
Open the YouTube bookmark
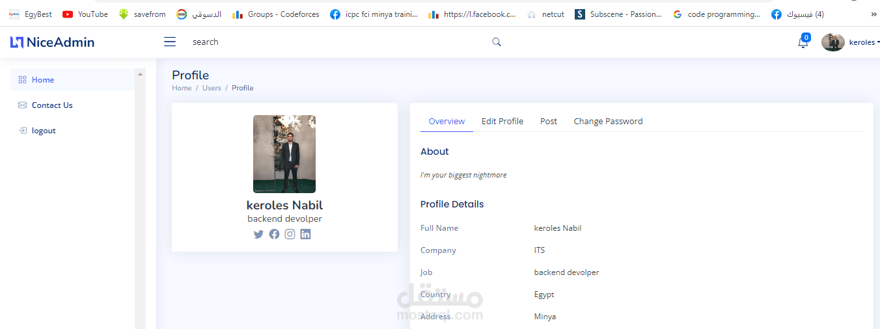(85, 14)
